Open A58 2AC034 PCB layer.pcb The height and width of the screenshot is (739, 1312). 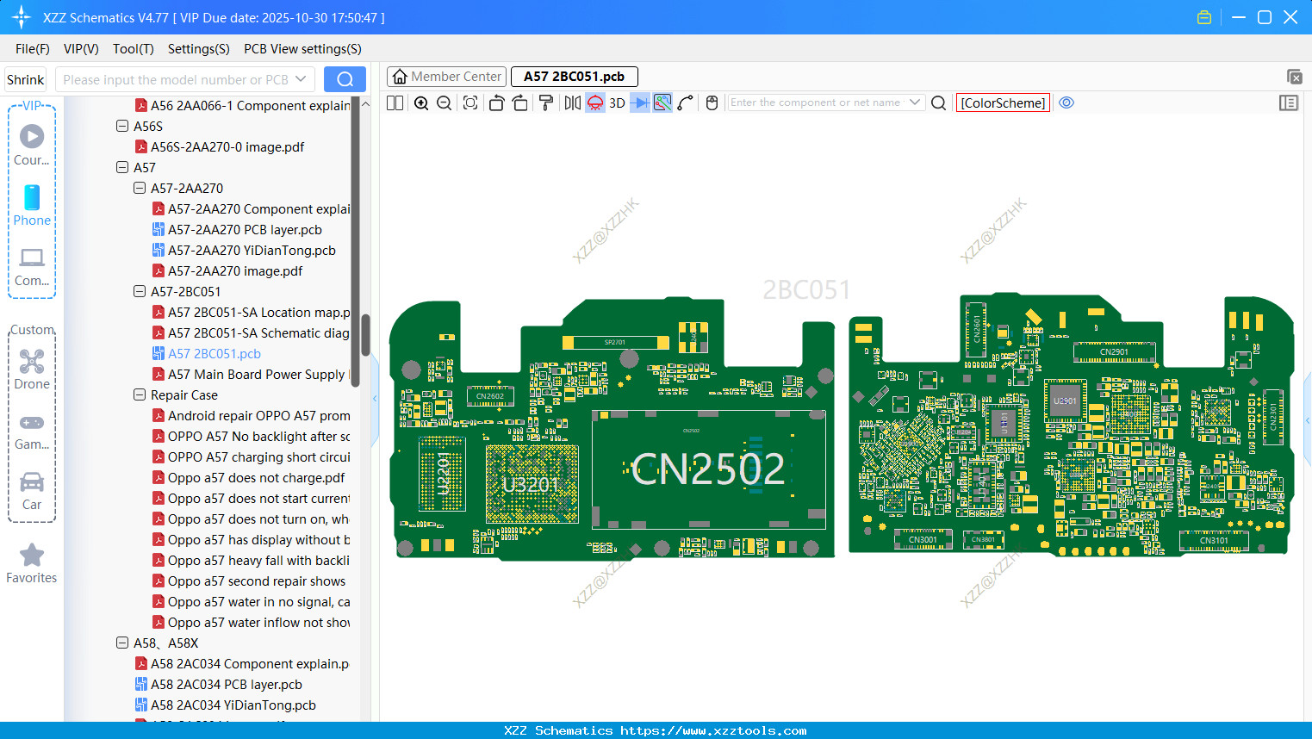(227, 684)
